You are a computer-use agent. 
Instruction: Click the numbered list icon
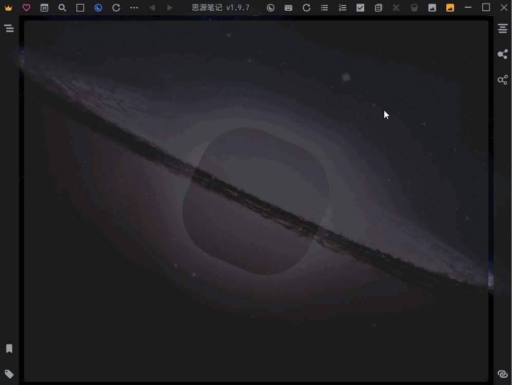(x=342, y=8)
